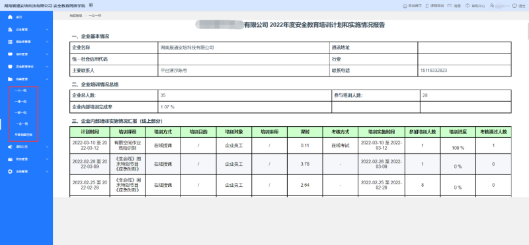Expand the 系统管理 chevron in sidebar

coord(47,172)
